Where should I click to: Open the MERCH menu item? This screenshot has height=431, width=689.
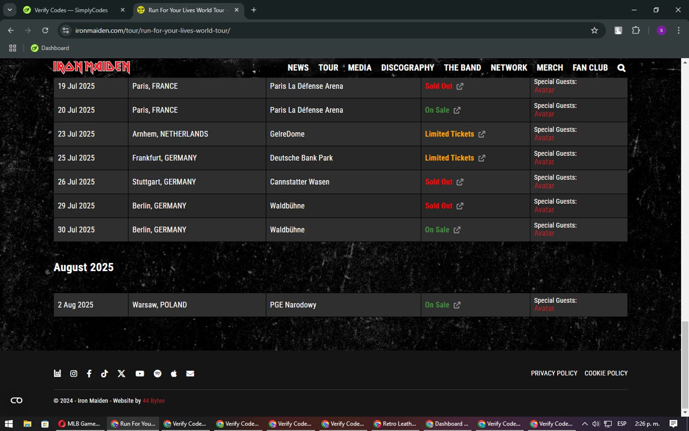(550, 68)
